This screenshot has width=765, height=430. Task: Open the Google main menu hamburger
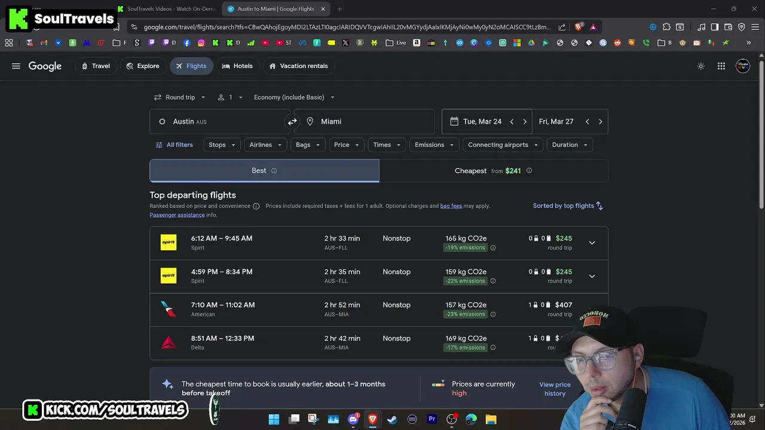click(16, 66)
